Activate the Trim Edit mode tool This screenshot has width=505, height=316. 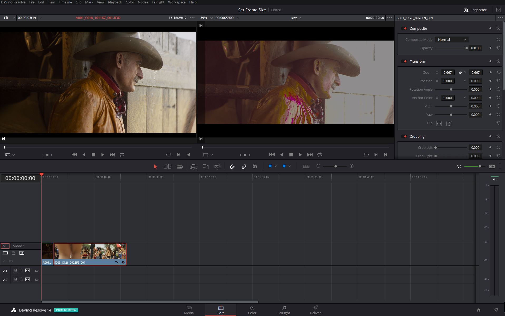(168, 166)
